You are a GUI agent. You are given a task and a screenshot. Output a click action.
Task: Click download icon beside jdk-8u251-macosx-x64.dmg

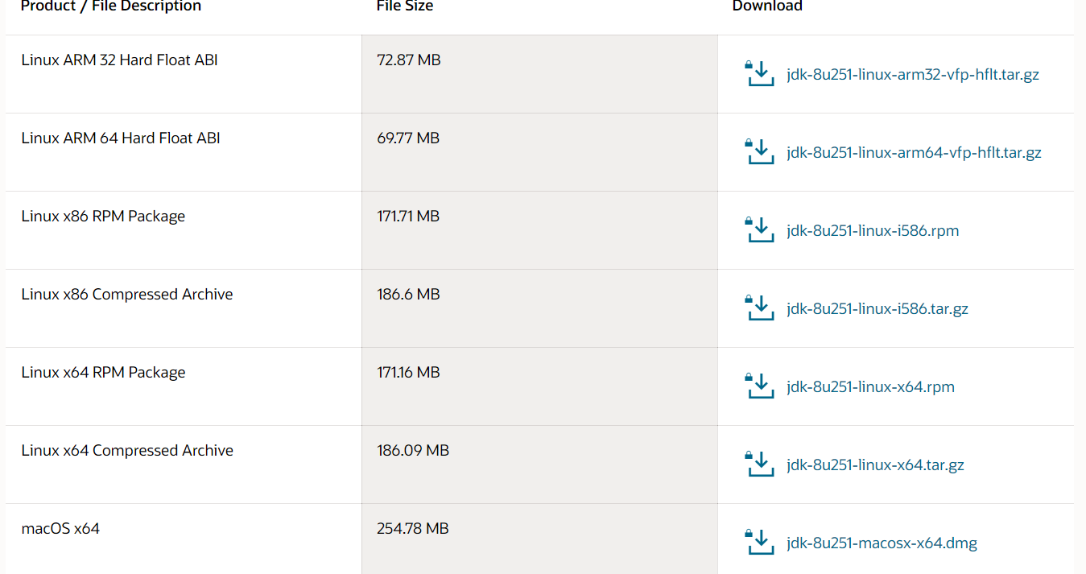[760, 542]
